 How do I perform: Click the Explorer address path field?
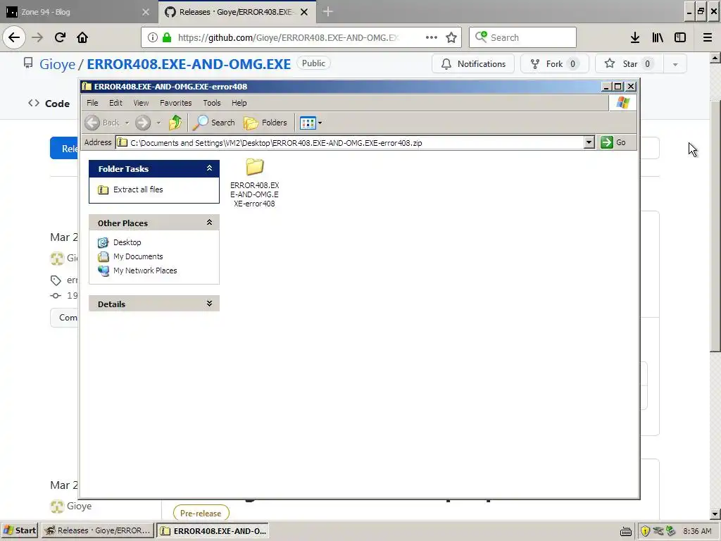pyautogui.click(x=350, y=142)
